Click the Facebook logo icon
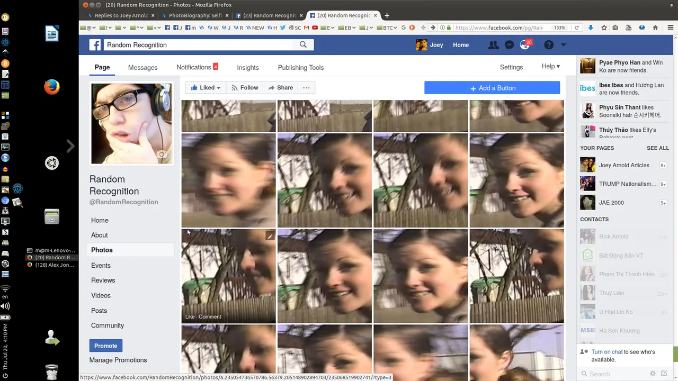The image size is (678, 381). (x=95, y=45)
